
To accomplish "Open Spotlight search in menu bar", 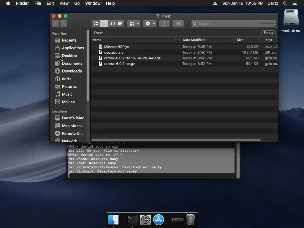I will 285,3.
